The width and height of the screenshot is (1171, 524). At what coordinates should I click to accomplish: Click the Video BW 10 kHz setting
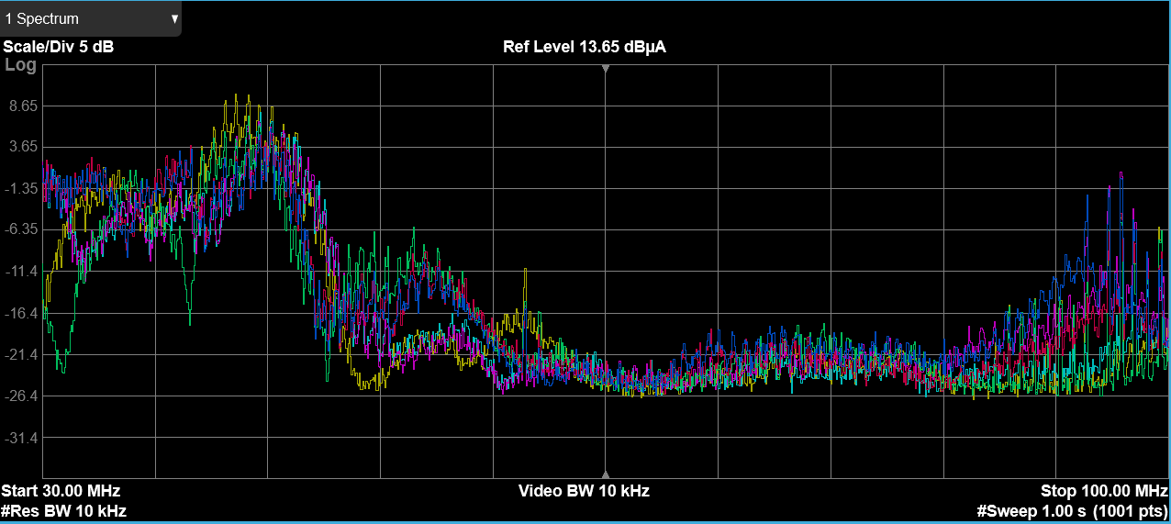click(584, 491)
